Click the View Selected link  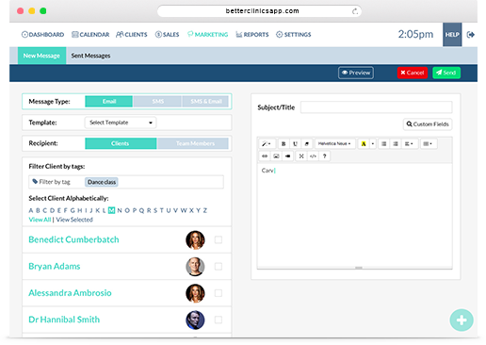point(74,220)
